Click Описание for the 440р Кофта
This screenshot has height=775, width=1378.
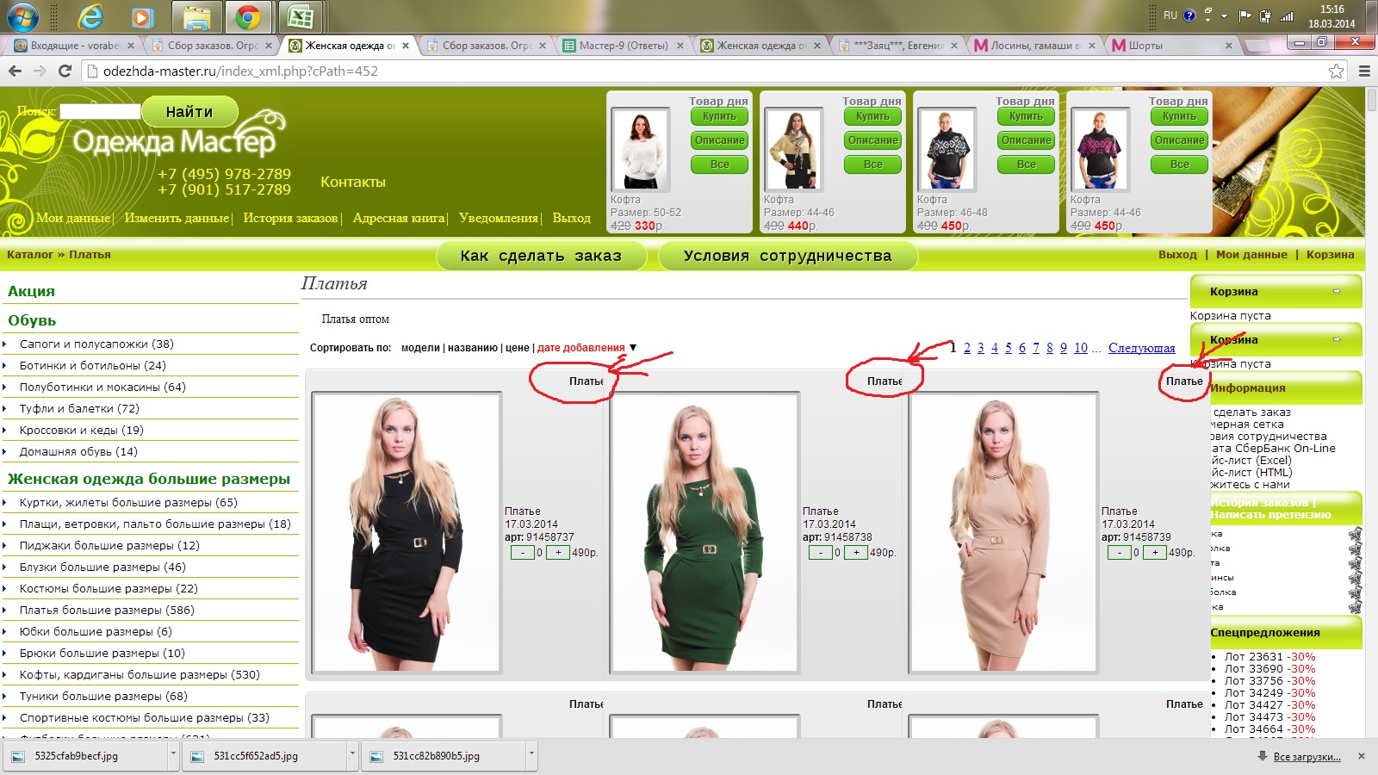point(872,140)
